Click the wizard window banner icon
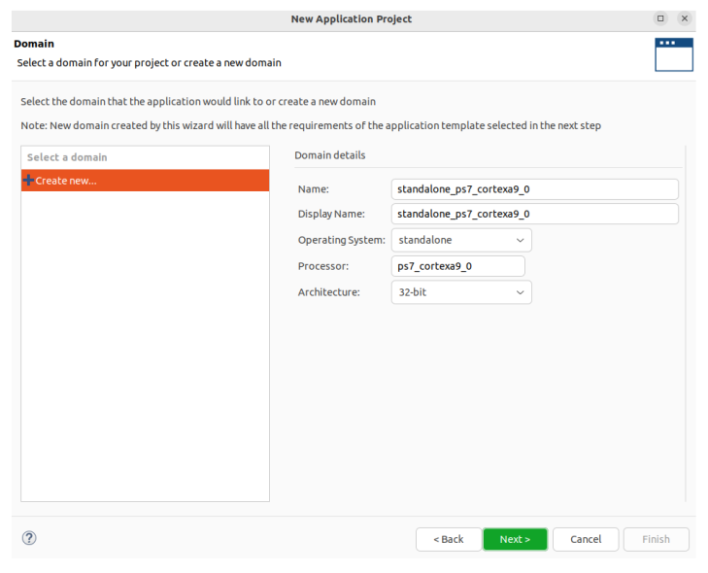The image size is (708, 573). point(674,54)
